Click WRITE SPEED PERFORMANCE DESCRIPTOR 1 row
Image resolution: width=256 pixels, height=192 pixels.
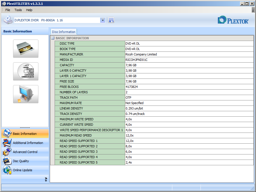pos(154,130)
